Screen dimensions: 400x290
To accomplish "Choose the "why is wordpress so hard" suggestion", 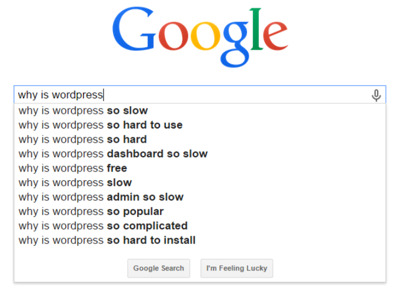I will [200, 139].
